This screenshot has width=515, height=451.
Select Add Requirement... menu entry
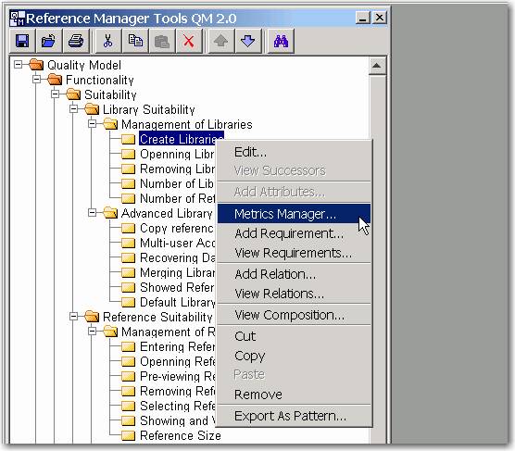click(x=289, y=233)
